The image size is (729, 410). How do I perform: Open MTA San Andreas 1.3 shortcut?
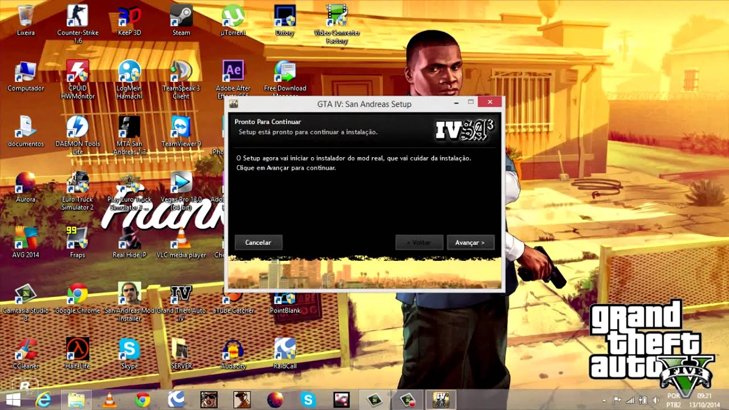(x=129, y=136)
